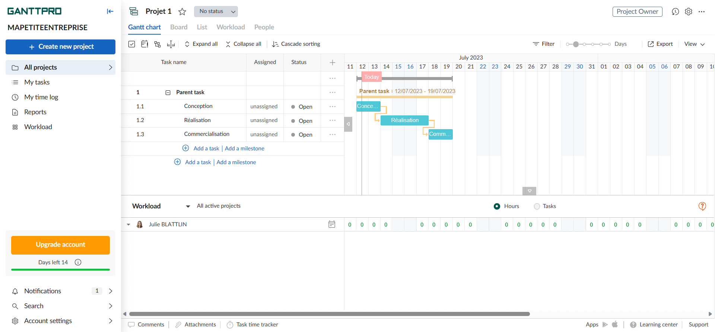Select the Hours radio button

point(497,206)
